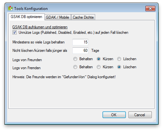This screenshot has width=163, height=131.
Task: Click the Hinweis text about GefundenVon dialog
Action: point(64,77)
